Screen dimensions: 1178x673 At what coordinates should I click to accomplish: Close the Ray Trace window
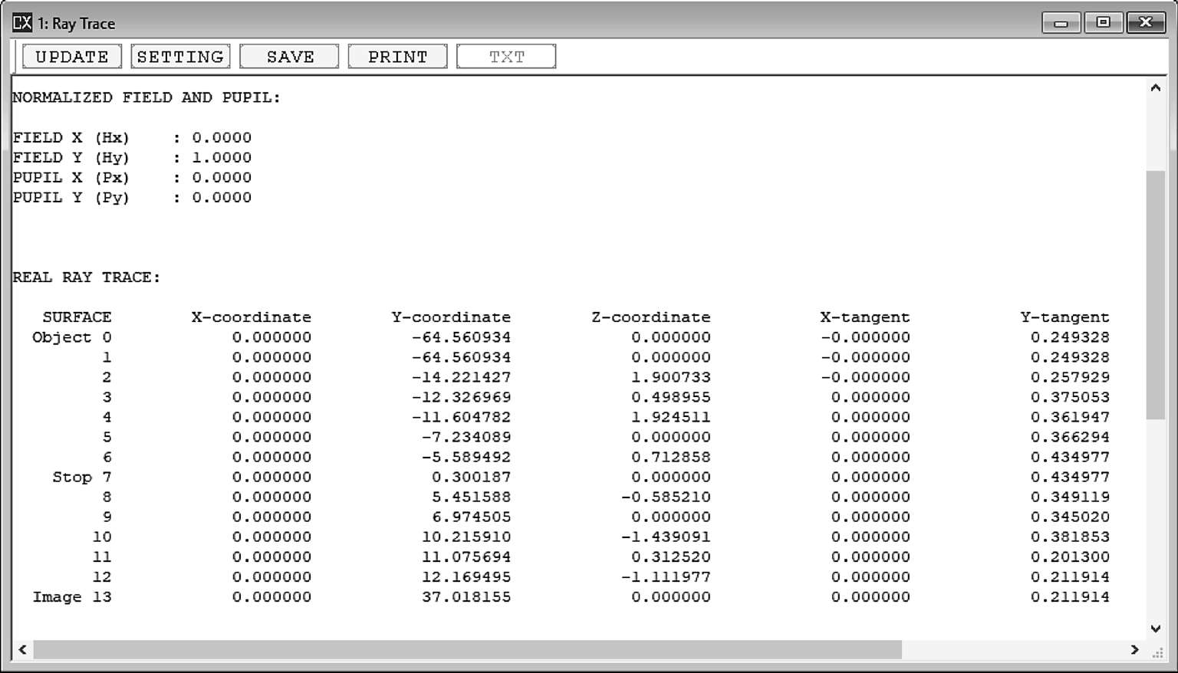(x=1145, y=23)
